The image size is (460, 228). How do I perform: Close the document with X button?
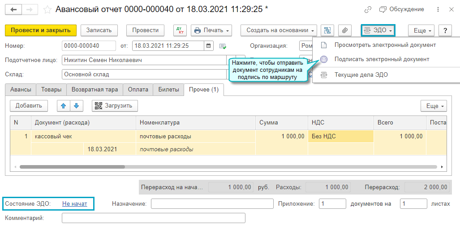(x=451, y=10)
